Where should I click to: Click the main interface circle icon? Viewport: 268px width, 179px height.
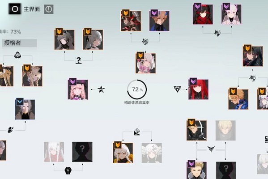pyautogui.click(x=15, y=9)
